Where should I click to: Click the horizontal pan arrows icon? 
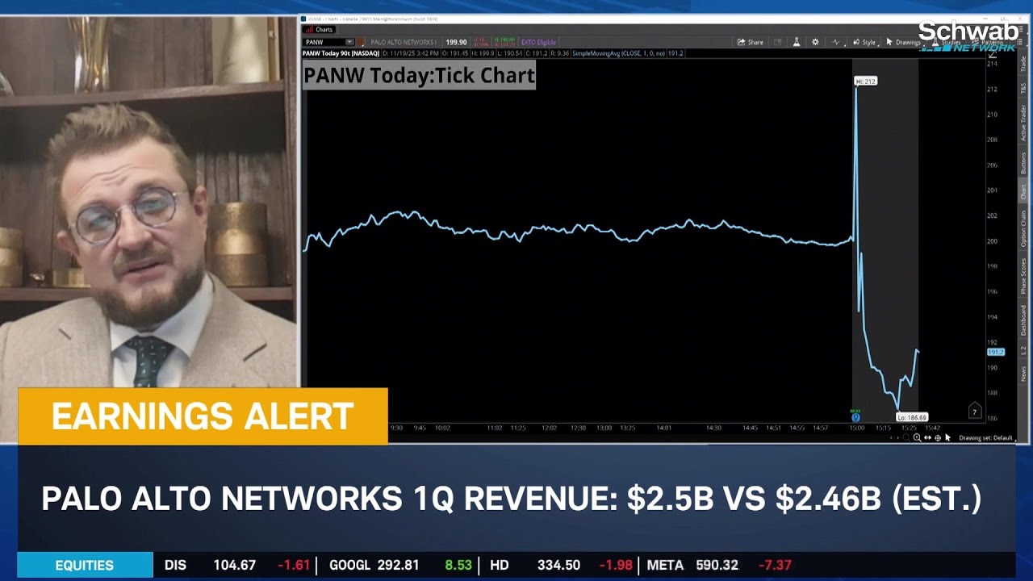pyautogui.click(x=927, y=437)
